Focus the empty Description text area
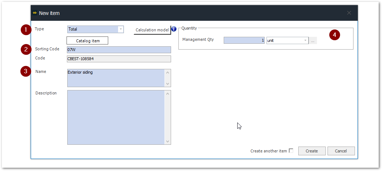 (116, 117)
